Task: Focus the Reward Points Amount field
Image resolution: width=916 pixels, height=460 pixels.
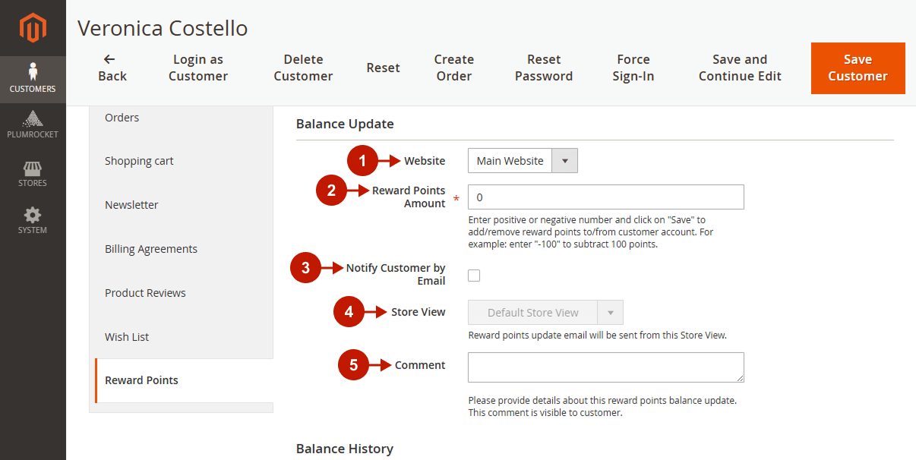Action: [x=605, y=197]
